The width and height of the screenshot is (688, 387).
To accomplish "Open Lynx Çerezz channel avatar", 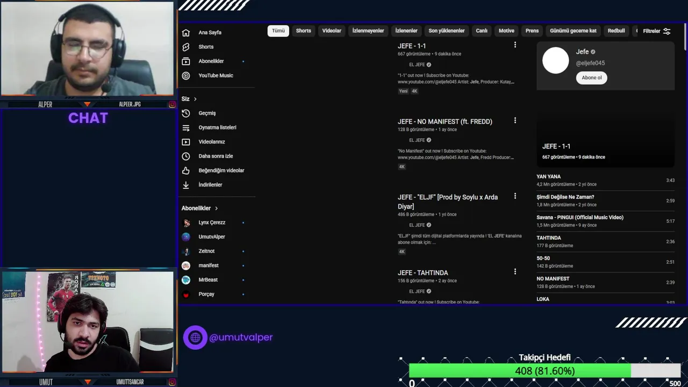I will [186, 223].
